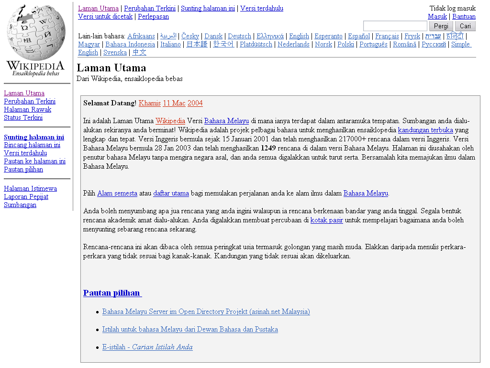490x368 pixels.
Task: Switch to Afrikaans language
Action: [x=141, y=36]
